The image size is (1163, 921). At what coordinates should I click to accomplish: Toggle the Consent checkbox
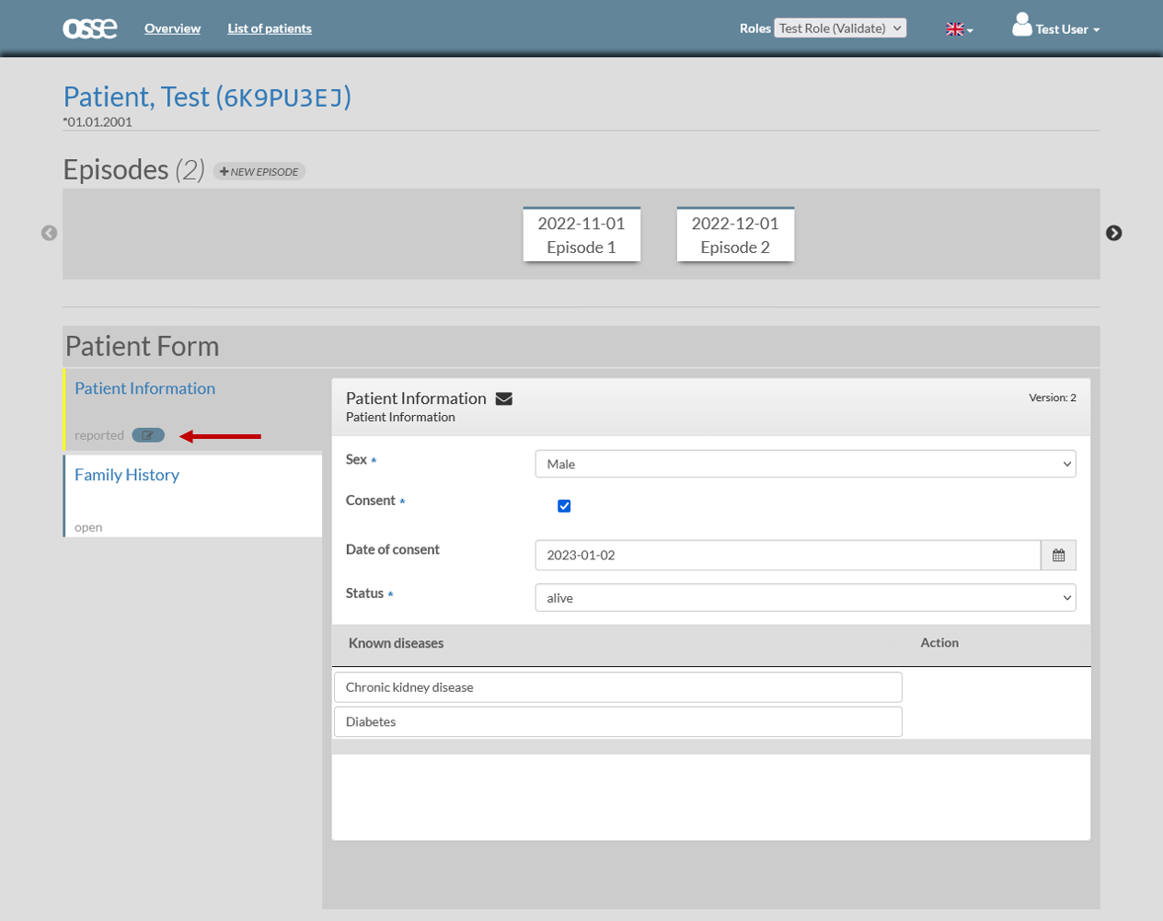pos(564,506)
